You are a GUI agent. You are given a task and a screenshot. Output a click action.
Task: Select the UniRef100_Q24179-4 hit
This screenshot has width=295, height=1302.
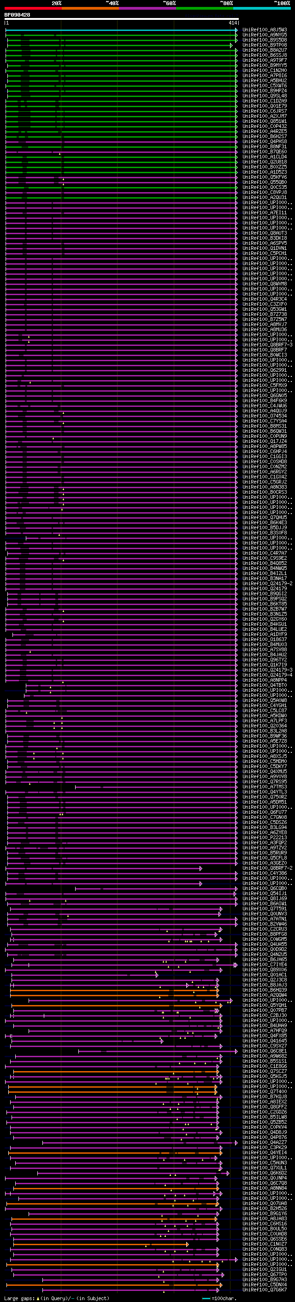[x=267, y=675]
